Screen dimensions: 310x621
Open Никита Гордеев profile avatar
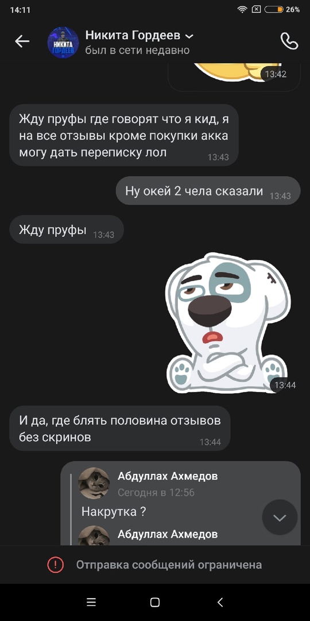coord(63,43)
